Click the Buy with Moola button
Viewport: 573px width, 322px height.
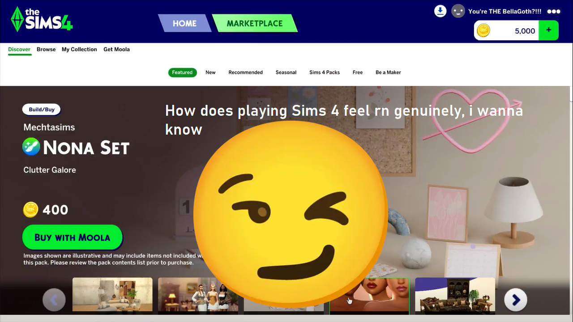click(x=72, y=237)
